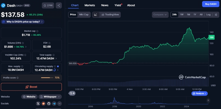Viewport: 221px width, 109px height.
Task: Click the $2.6B FDV value
Action: (x=47, y=47)
